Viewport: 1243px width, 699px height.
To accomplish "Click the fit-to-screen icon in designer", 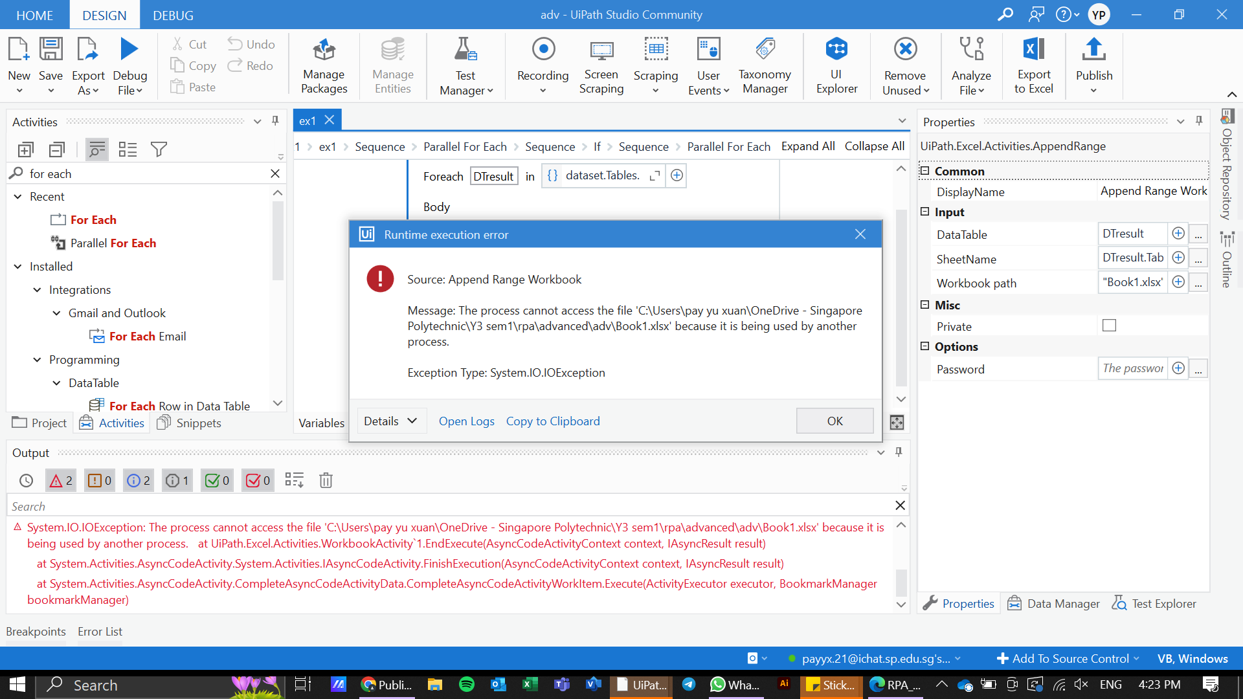I will 897,423.
